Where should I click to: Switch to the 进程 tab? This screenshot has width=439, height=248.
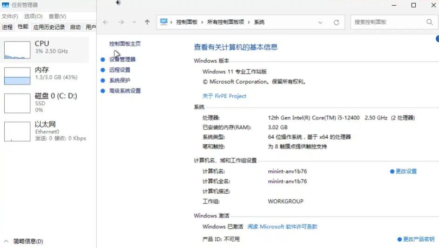7,27
